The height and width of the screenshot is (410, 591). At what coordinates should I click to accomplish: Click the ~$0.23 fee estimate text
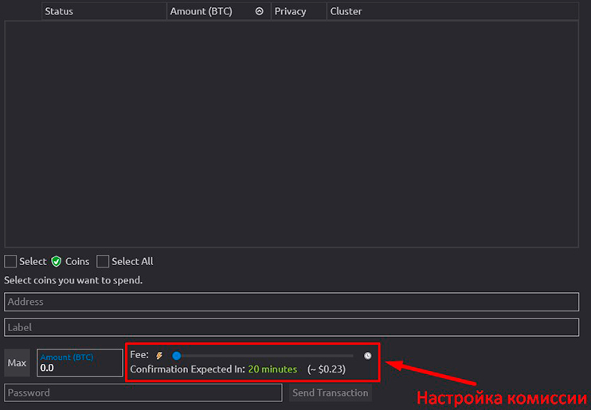pyautogui.click(x=327, y=369)
